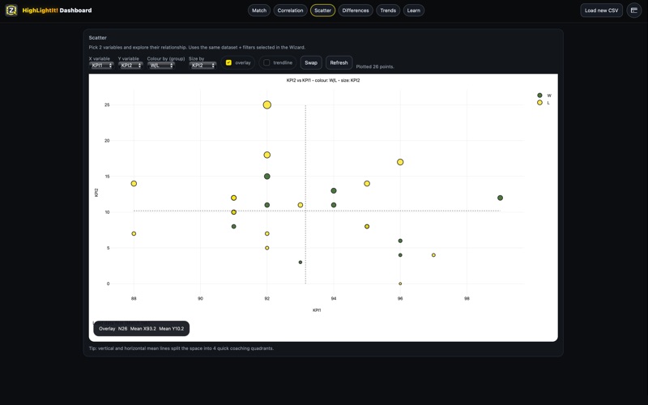Click the largest yellow point at KPI2 25
The height and width of the screenshot is (405, 648).
point(267,105)
